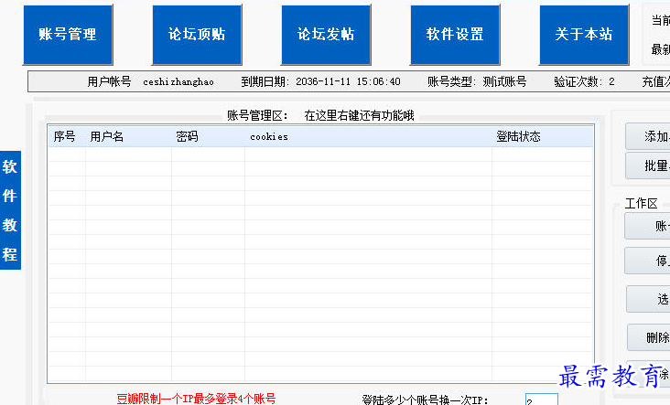Click the 停 stop button in 工作区
Image resolution: width=670 pixels, height=405 pixels.
coord(648,261)
